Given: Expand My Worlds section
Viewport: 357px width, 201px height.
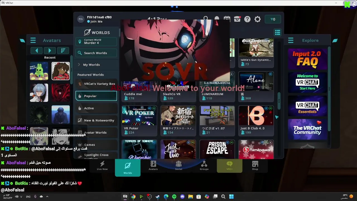Looking at the screenshot, I should point(96,65).
